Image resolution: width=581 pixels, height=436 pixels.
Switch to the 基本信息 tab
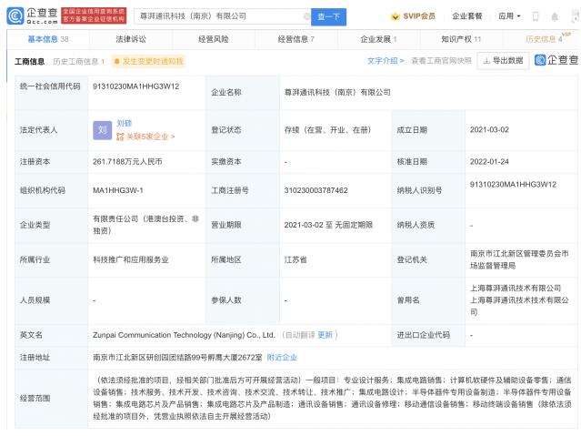(48, 39)
